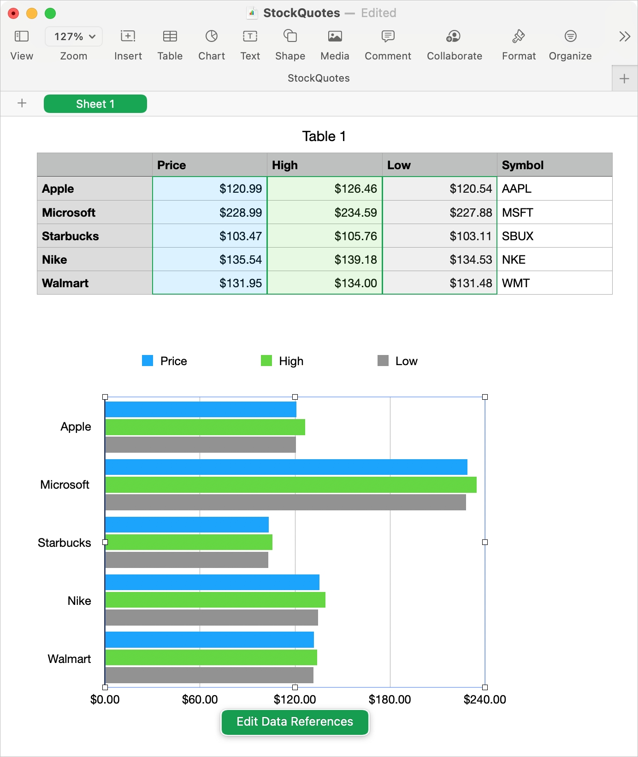Select the High legend label

[x=291, y=361]
